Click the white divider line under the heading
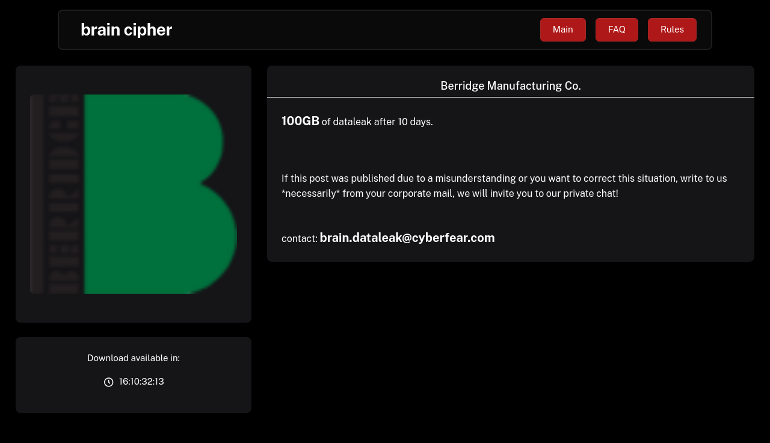Image resolution: width=770 pixels, height=443 pixels. click(x=510, y=97)
